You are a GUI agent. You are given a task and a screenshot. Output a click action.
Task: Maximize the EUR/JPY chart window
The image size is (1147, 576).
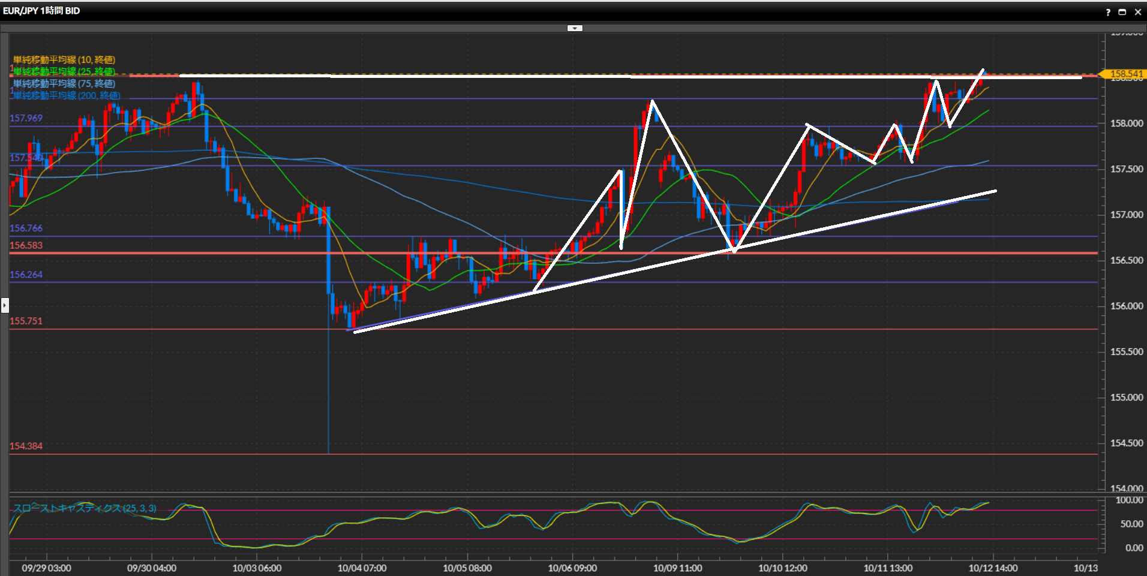(x=1122, y=12)
